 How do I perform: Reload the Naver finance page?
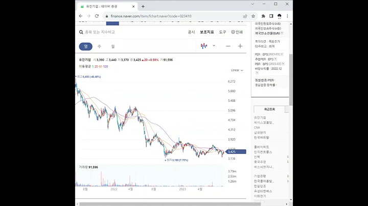coord(97,16)
